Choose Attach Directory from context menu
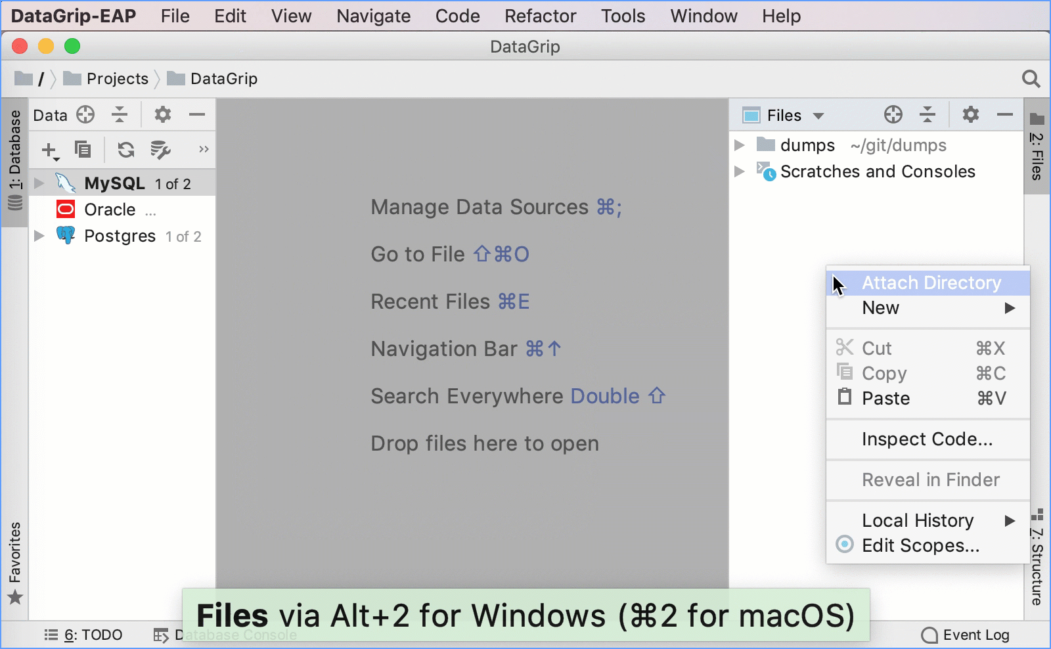This screenshot has height=649, width=1051. pyautogui.click(x=928, y=283)
